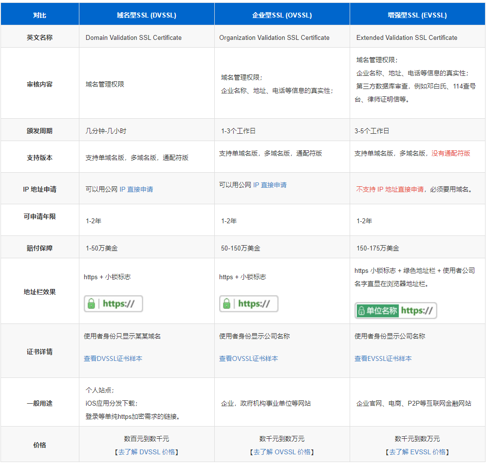This screenshot has width=486, height=465.
Task: Click the 支持版本 row label
Action: [39, 158]
